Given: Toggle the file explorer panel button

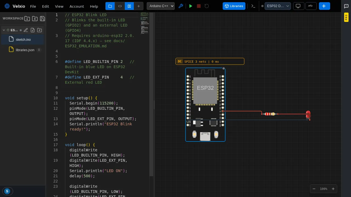Looking at the screenshot, I should coord(110,6).
